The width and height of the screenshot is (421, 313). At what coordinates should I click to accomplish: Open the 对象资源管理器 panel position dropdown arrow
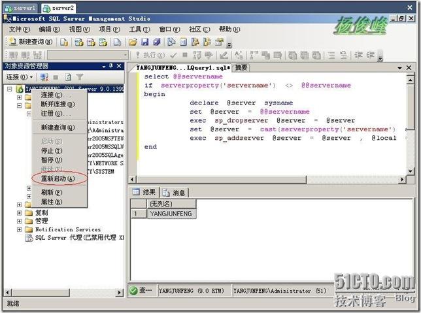[x=104, y=66]
